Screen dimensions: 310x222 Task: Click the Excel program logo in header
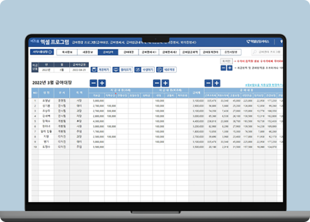coord(50,42)
